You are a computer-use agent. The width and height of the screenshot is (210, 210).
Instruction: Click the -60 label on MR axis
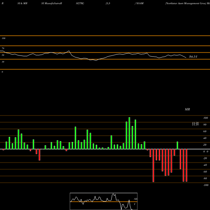205,172
